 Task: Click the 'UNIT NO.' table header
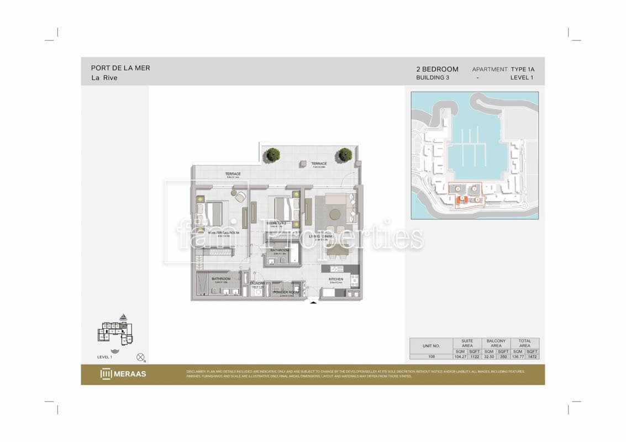(431, 346)
